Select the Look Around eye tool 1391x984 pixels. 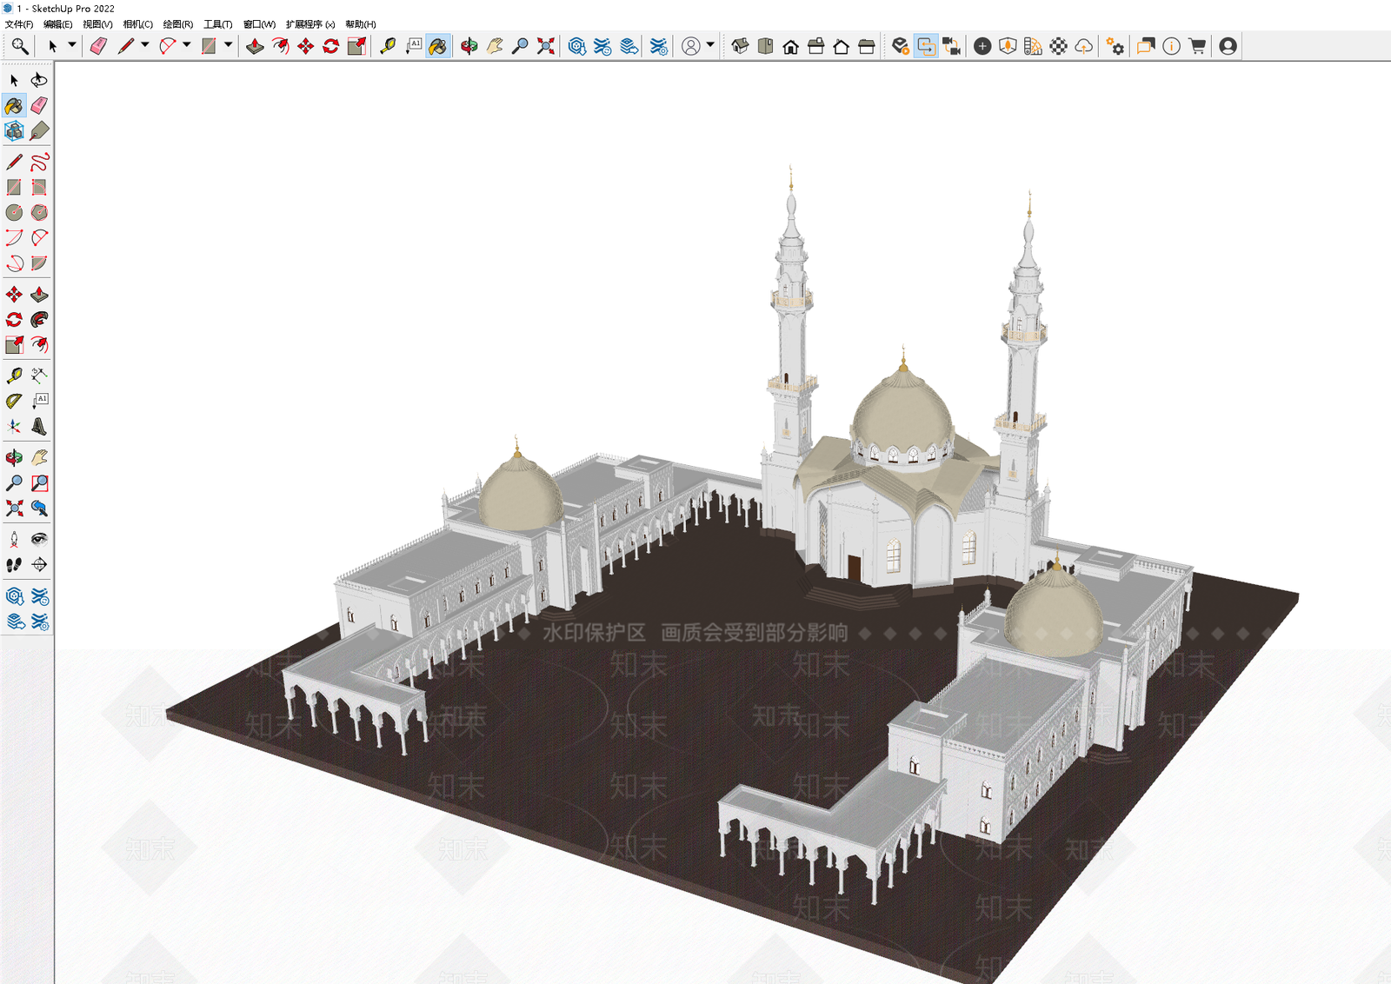point(39,539)
